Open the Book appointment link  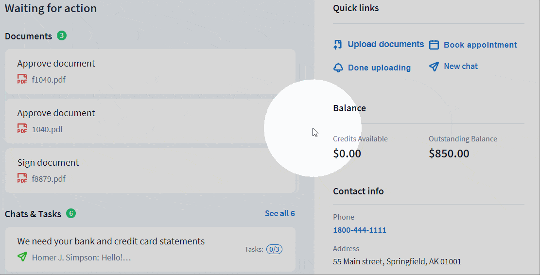pos(480,45)
